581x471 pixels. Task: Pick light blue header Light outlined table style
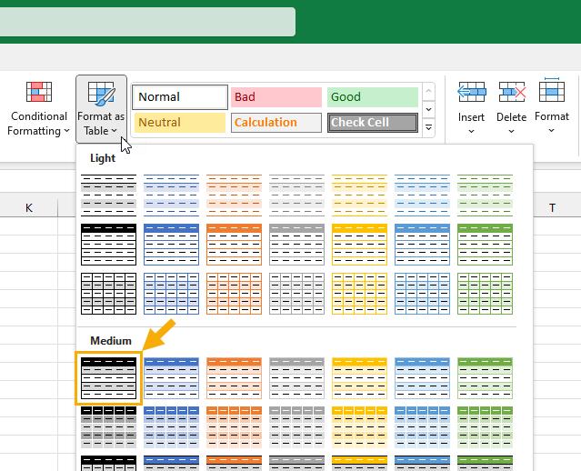coord(423,245)
